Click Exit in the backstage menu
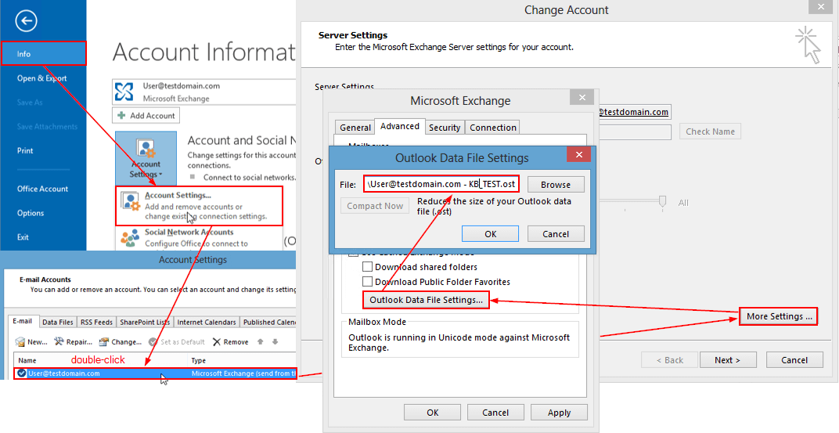The width and height of the screenshot is (839, 433). [x=23, y=236]
